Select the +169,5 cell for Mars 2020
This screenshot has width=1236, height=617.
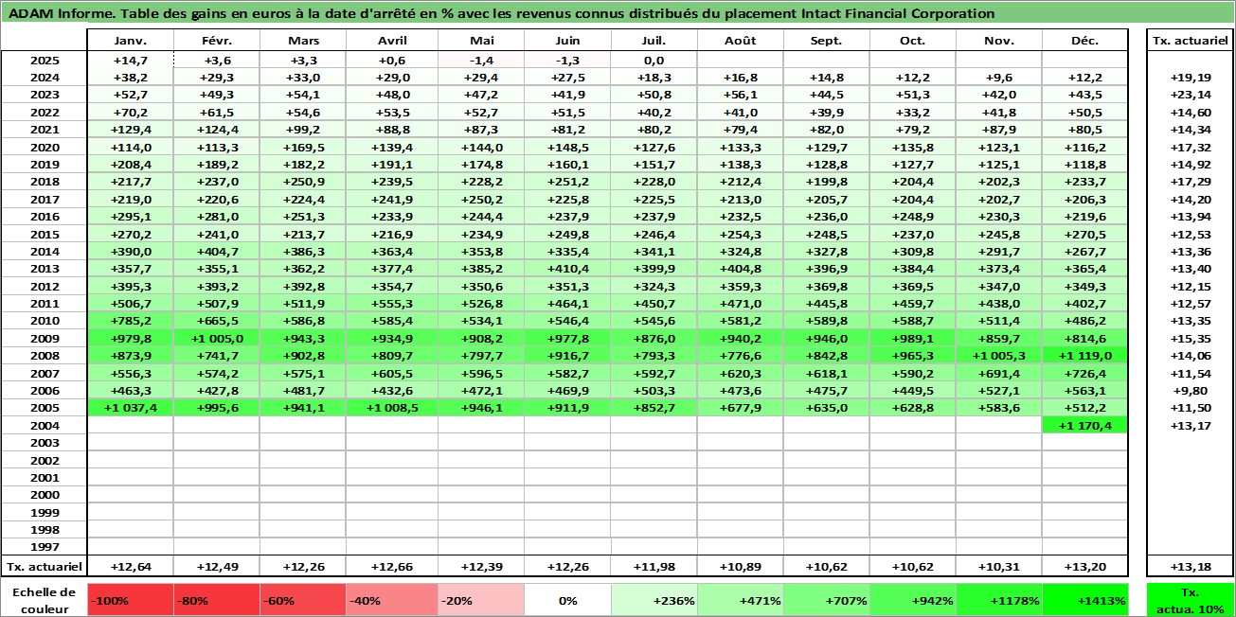tap(303, 148)
